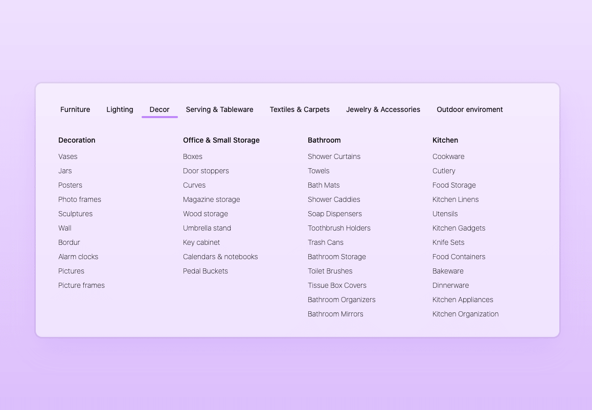
Task: Open the Cookware link
Action: [x=448, y=156]
